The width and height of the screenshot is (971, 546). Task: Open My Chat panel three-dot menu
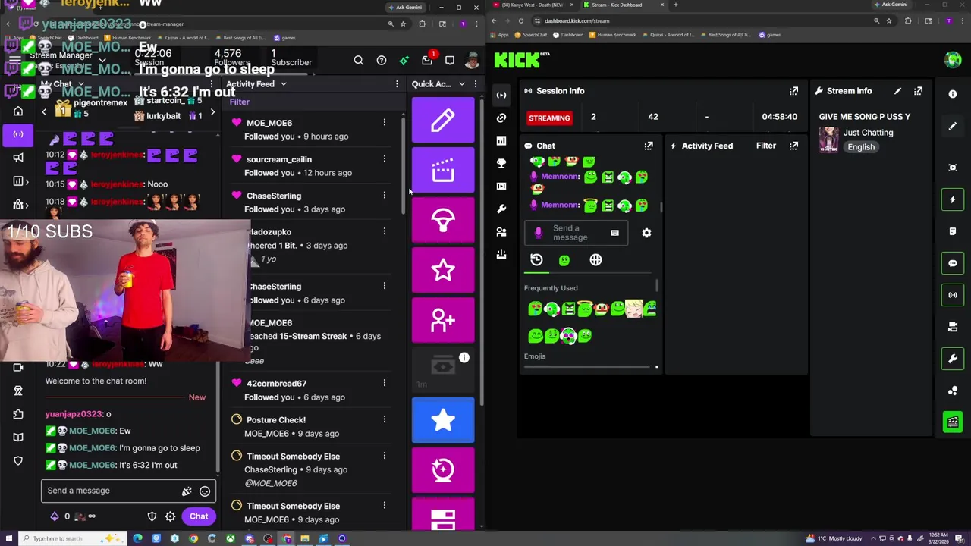(x=212, y=84)
